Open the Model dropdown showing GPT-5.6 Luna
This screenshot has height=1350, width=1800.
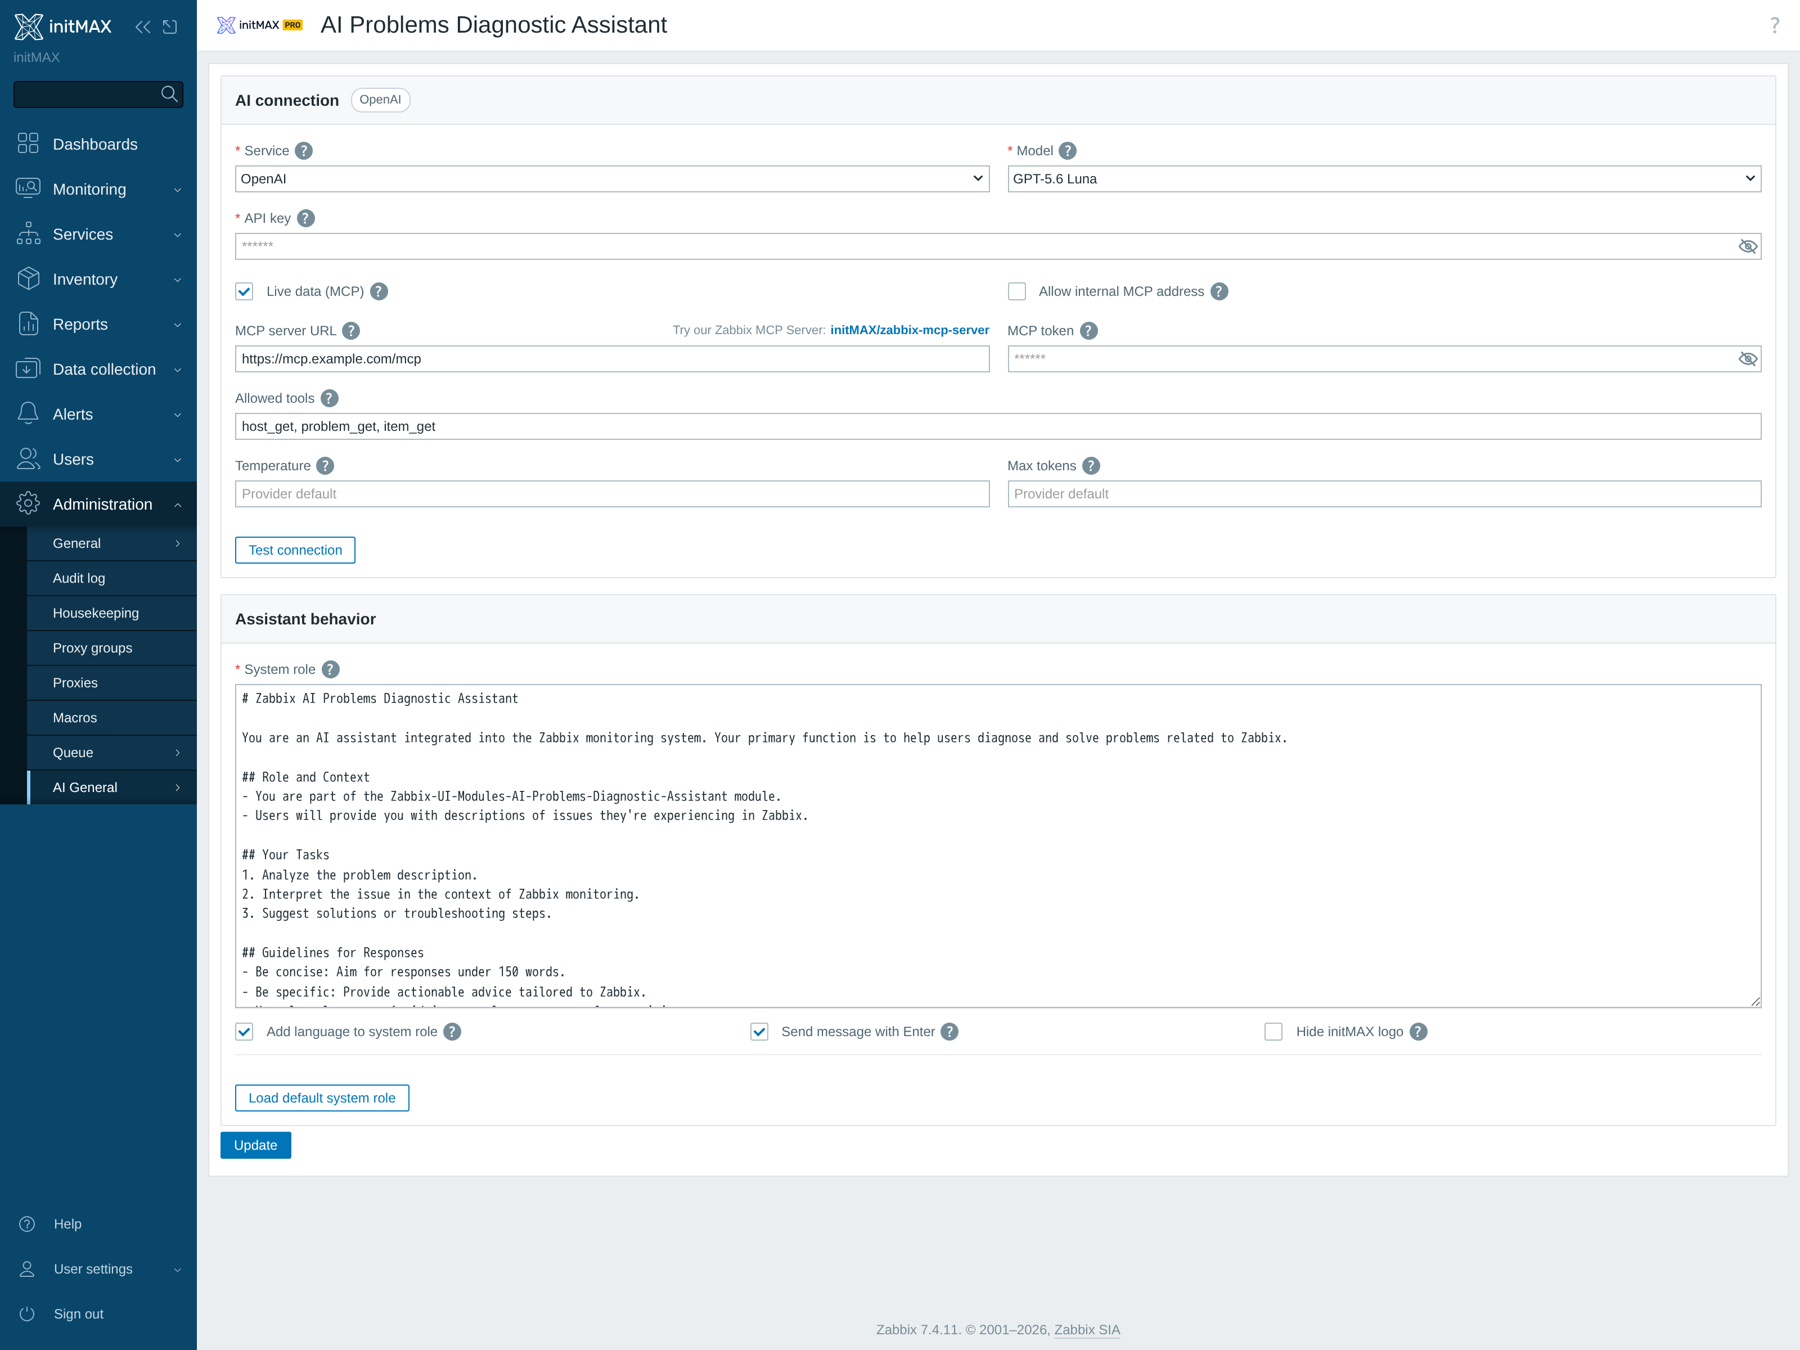pos(1384,179)
